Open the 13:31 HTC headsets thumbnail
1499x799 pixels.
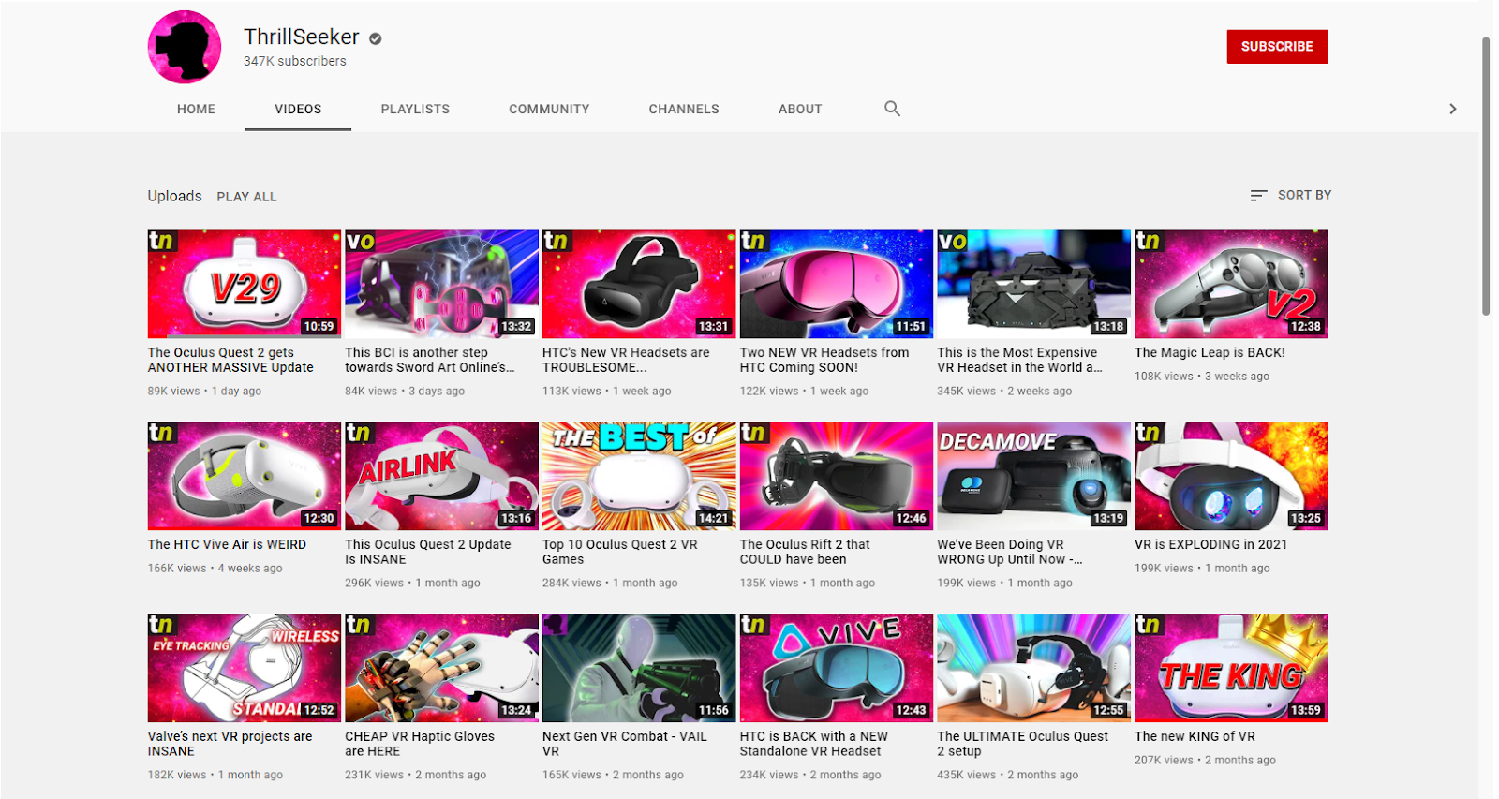639,284
